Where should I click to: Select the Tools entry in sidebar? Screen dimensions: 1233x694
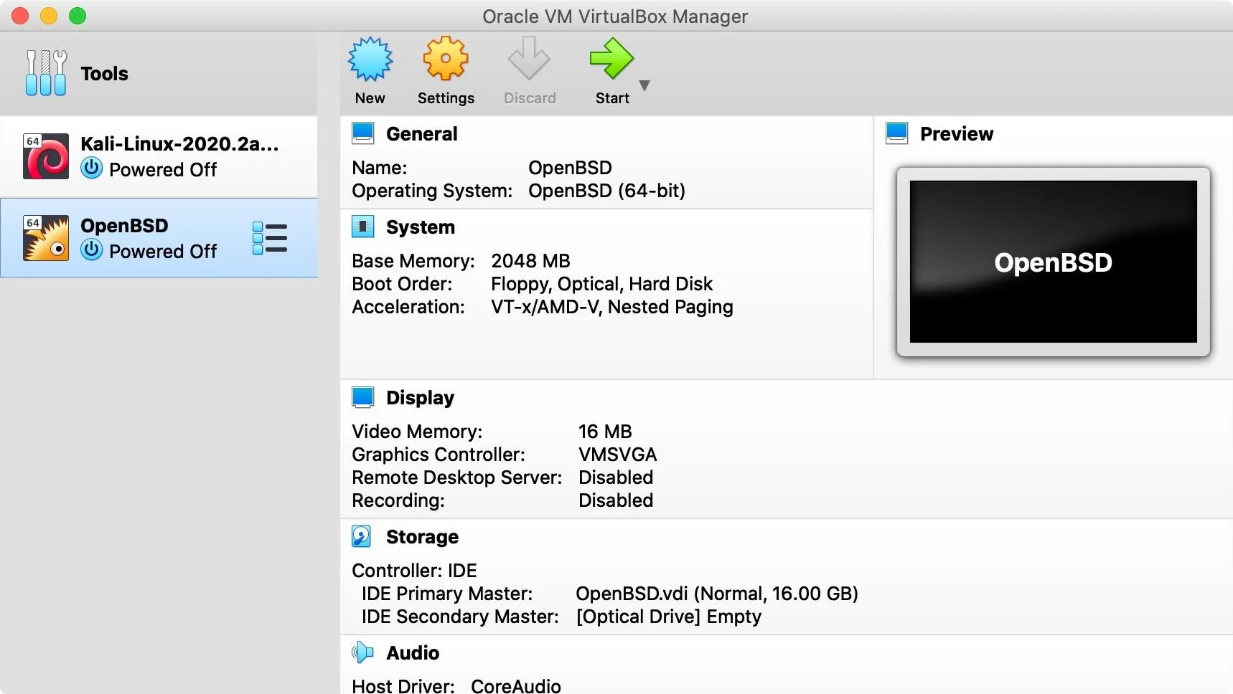[x=159, y=73]
